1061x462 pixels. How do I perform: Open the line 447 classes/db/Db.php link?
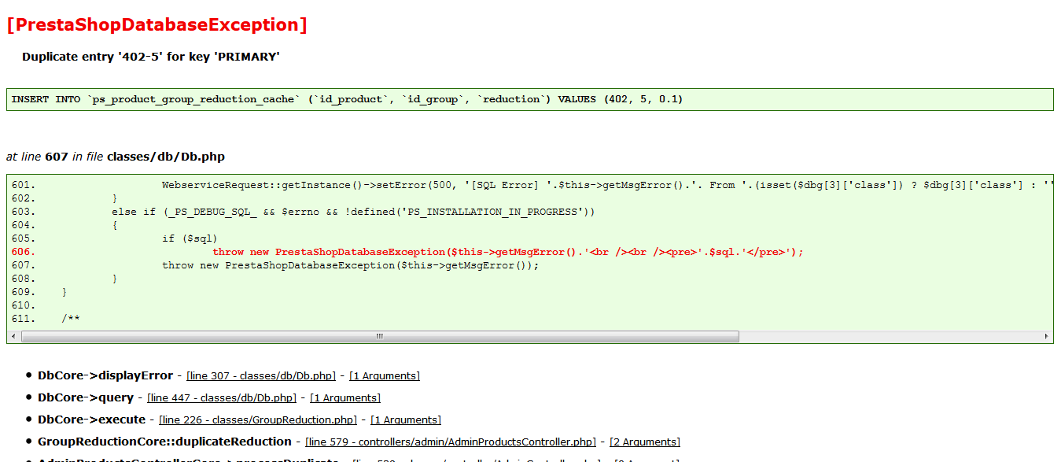pyautogui.click(x=222, y=398)
